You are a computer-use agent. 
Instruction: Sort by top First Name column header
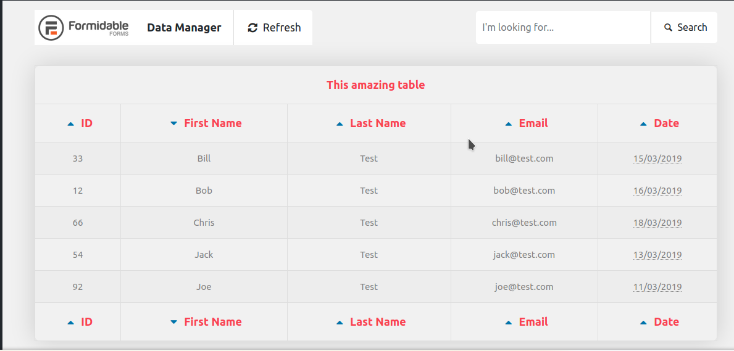point(213,123)
